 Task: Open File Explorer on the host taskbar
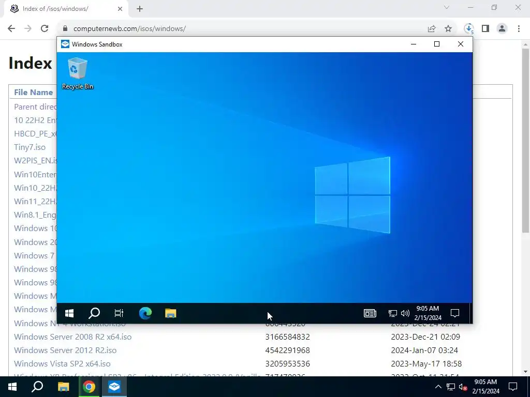(x=63, y=387)
